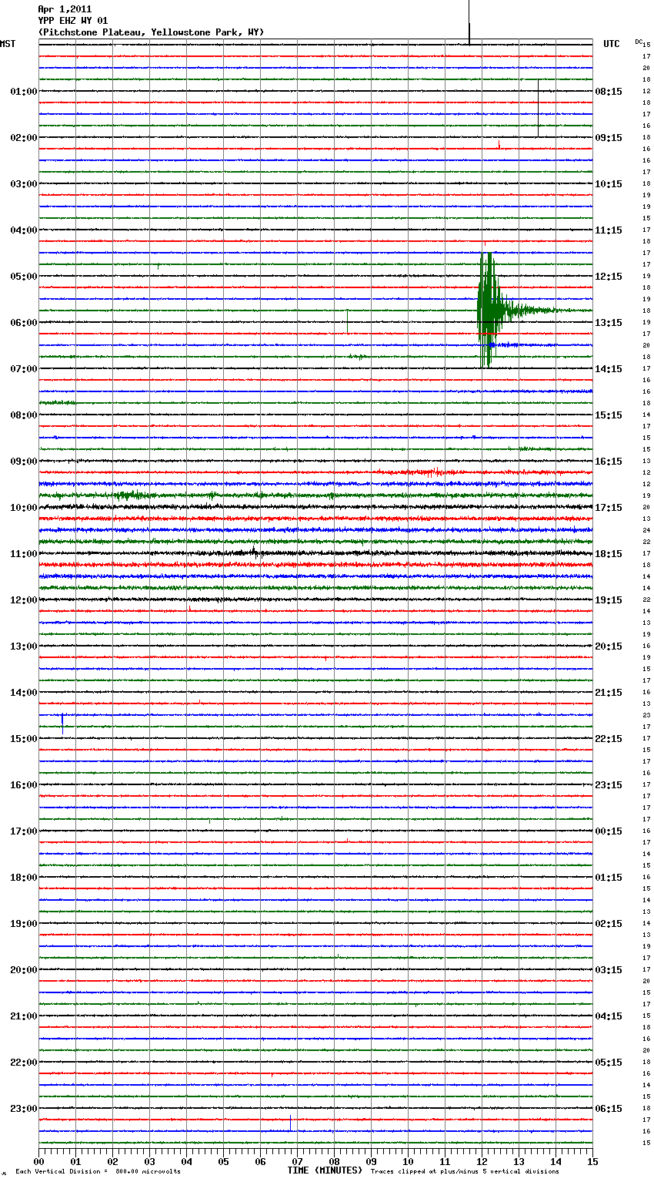654x1182 pixels.
Task: Click the Pitchstone Plateau location text
Action: click(x=151, y=32)
